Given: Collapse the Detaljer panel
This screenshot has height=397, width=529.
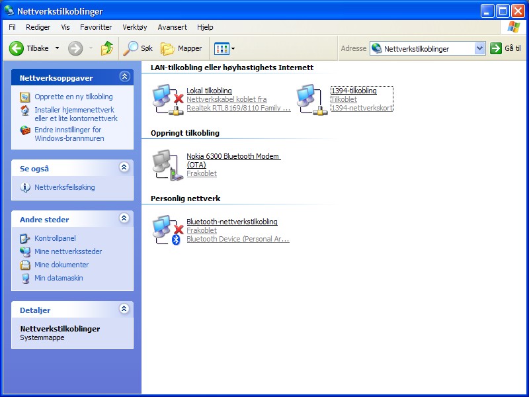Looking at the screenshot, I should [x=124, y=308].
